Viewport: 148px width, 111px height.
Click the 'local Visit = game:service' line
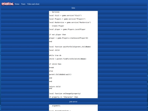tap(65, 15)
